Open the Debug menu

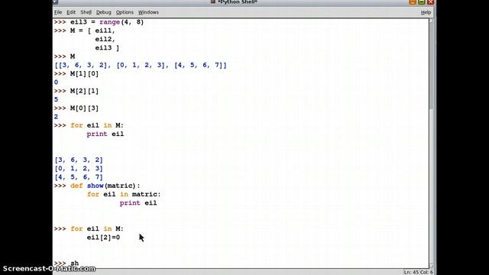(104, 12)
